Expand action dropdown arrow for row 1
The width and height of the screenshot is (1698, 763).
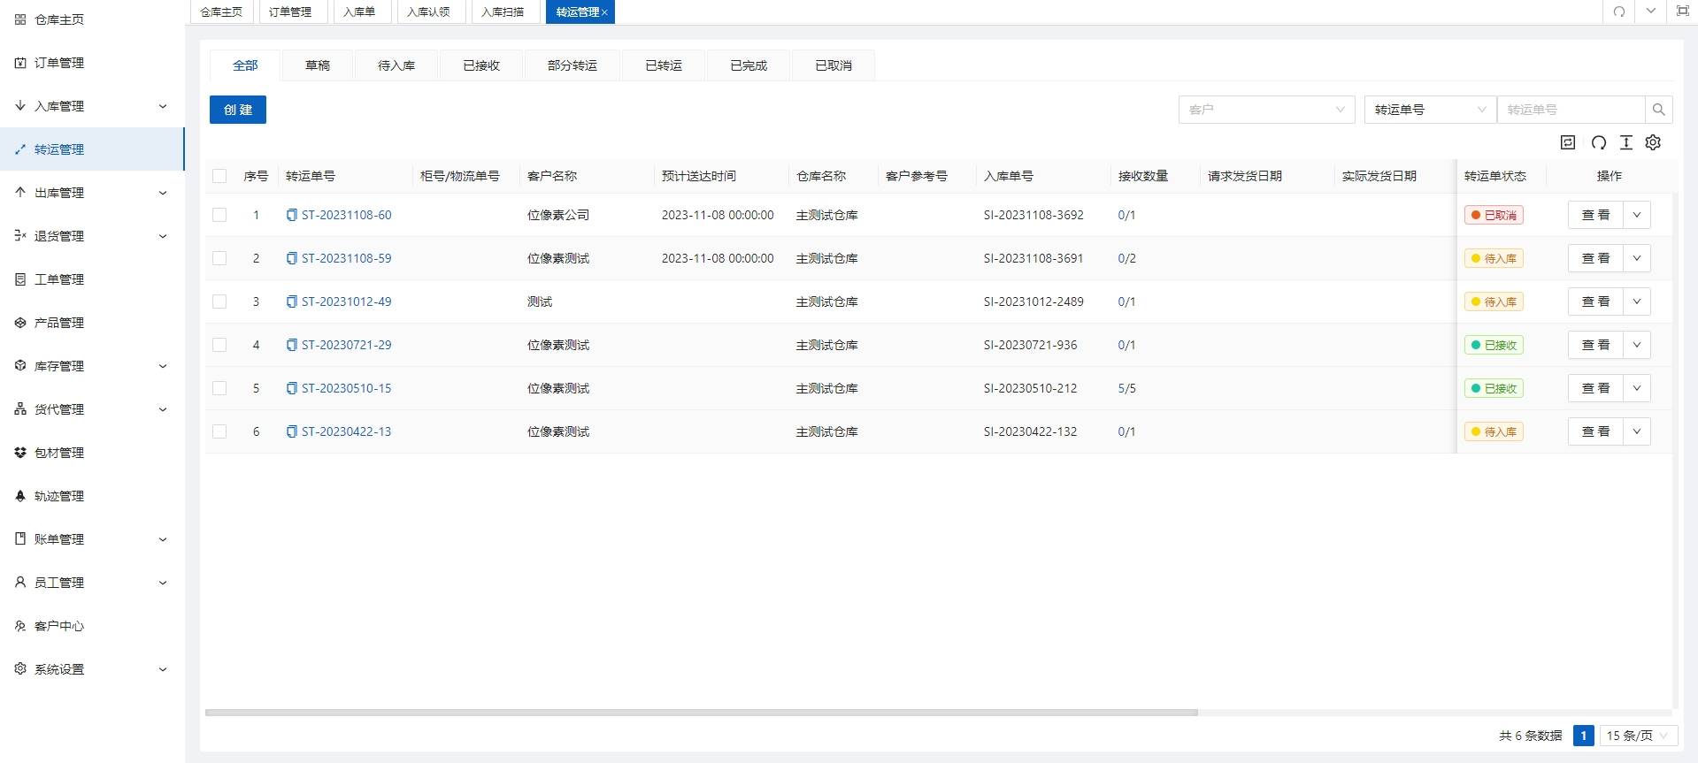[x=1637, y=215]
